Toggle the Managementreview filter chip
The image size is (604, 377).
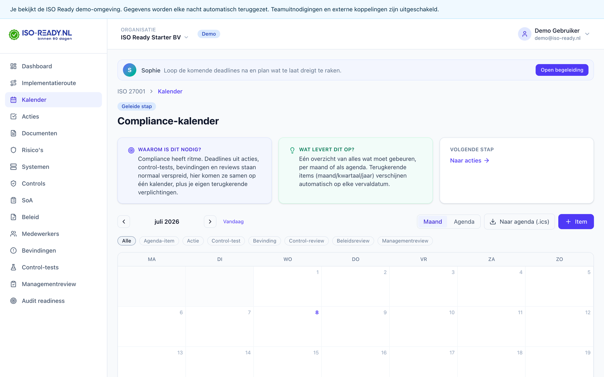405,241
